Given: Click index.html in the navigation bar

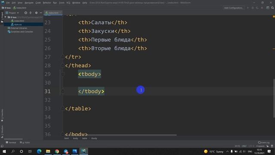Looking at the screenshot, I should pos(20,8).
